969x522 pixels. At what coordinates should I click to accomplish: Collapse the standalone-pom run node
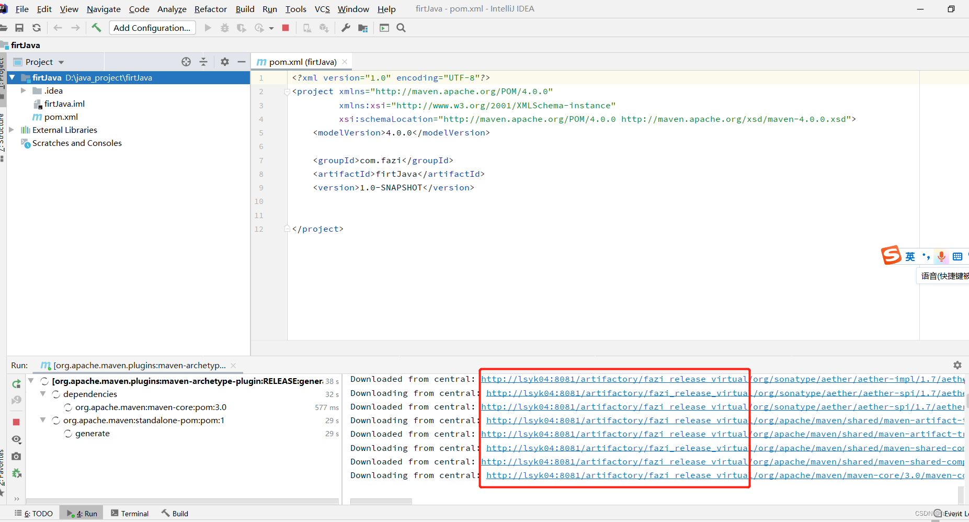click(x=43, y=420)
